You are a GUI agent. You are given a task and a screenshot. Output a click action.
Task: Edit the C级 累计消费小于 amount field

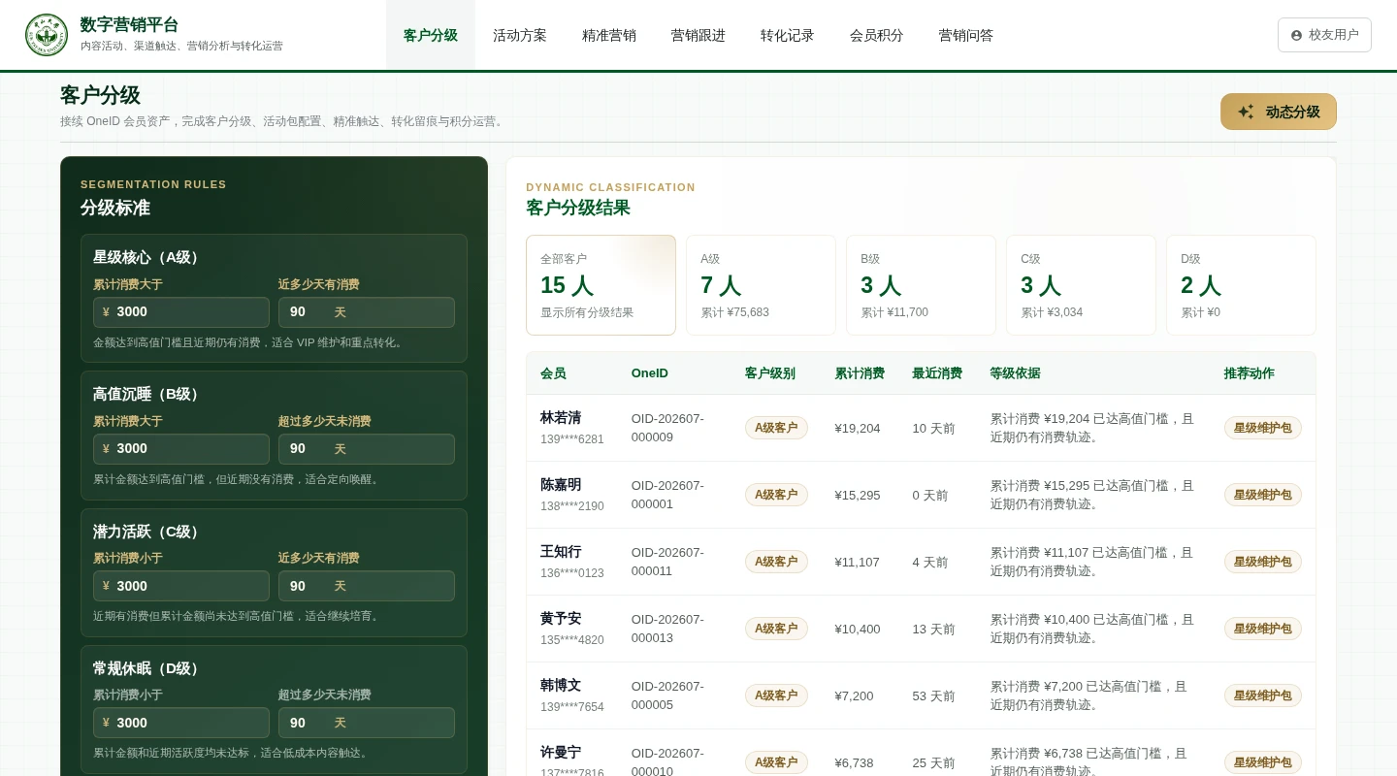pyautogui.click(x=181, y=586)
